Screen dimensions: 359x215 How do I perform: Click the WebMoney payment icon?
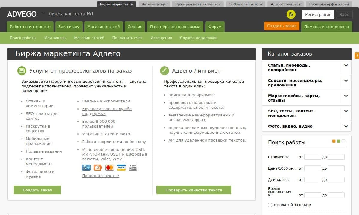(x=86, y=168)
